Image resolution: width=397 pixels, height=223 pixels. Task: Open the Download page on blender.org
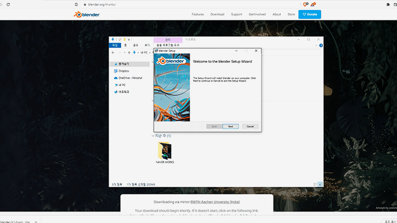click(x=217, y=14)
